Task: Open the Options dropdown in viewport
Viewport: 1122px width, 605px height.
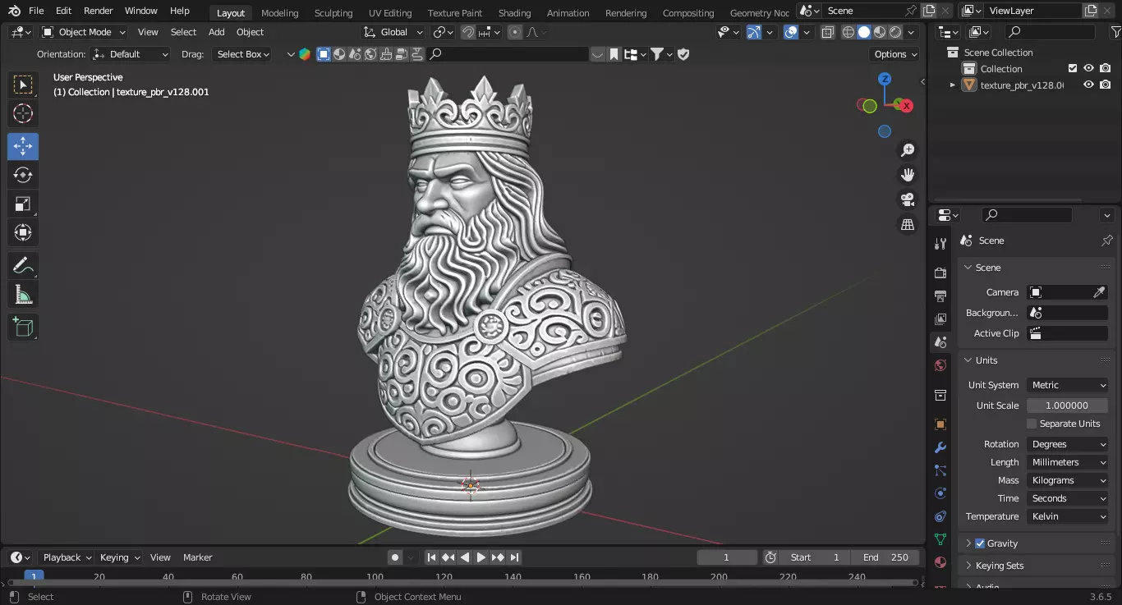Action: click(x=895, y=54)
